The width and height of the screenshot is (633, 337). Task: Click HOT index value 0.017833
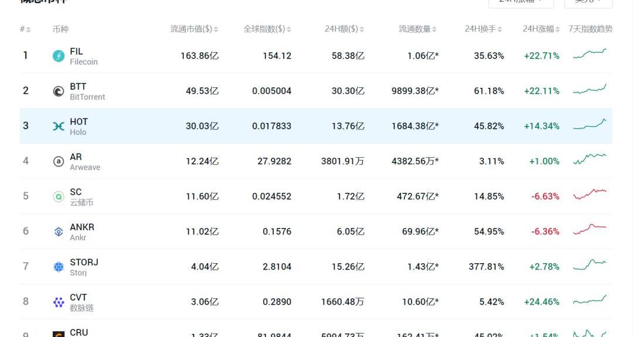pos(272,127)
